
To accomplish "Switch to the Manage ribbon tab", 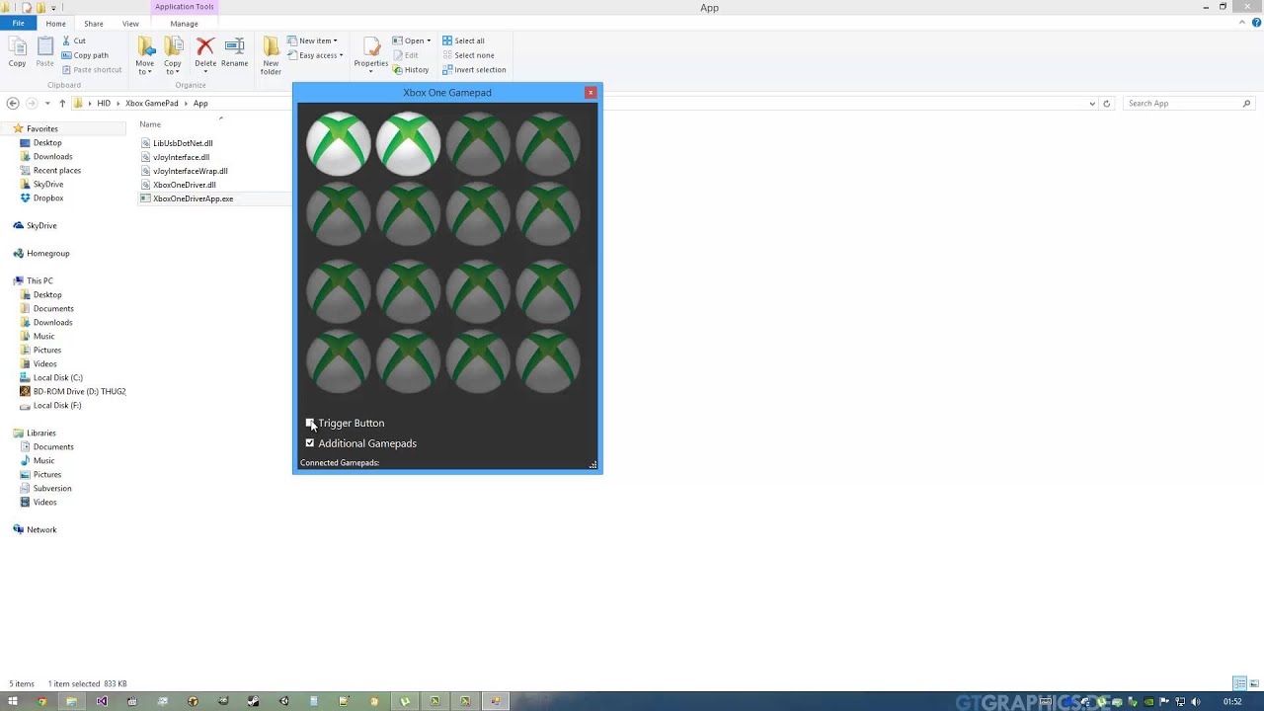I will coord(184,24).
